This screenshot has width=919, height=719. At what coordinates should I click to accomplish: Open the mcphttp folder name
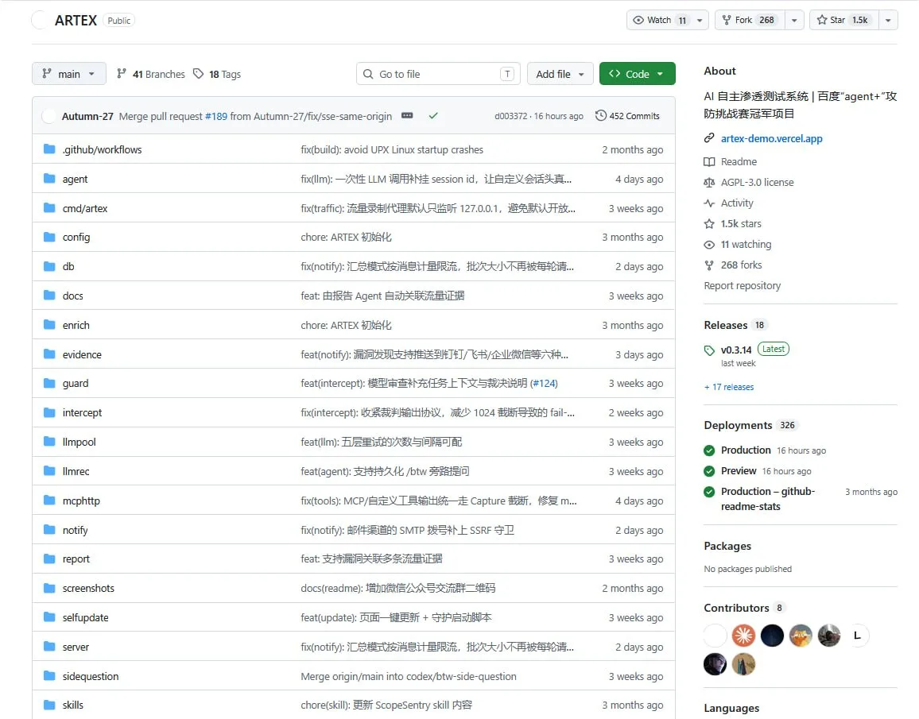pyautogui.click(x=81, y=501)
